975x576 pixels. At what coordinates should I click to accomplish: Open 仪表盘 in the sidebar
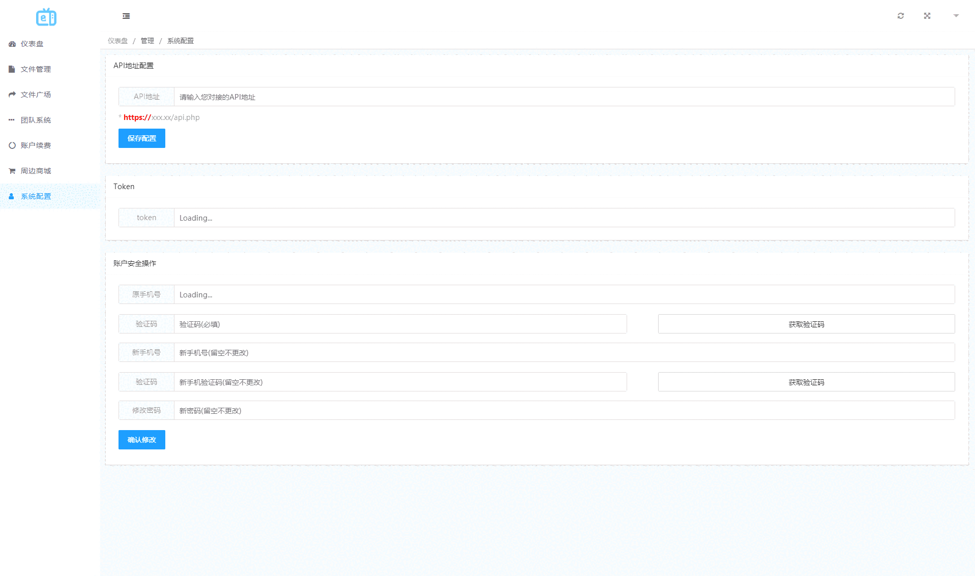50,44
